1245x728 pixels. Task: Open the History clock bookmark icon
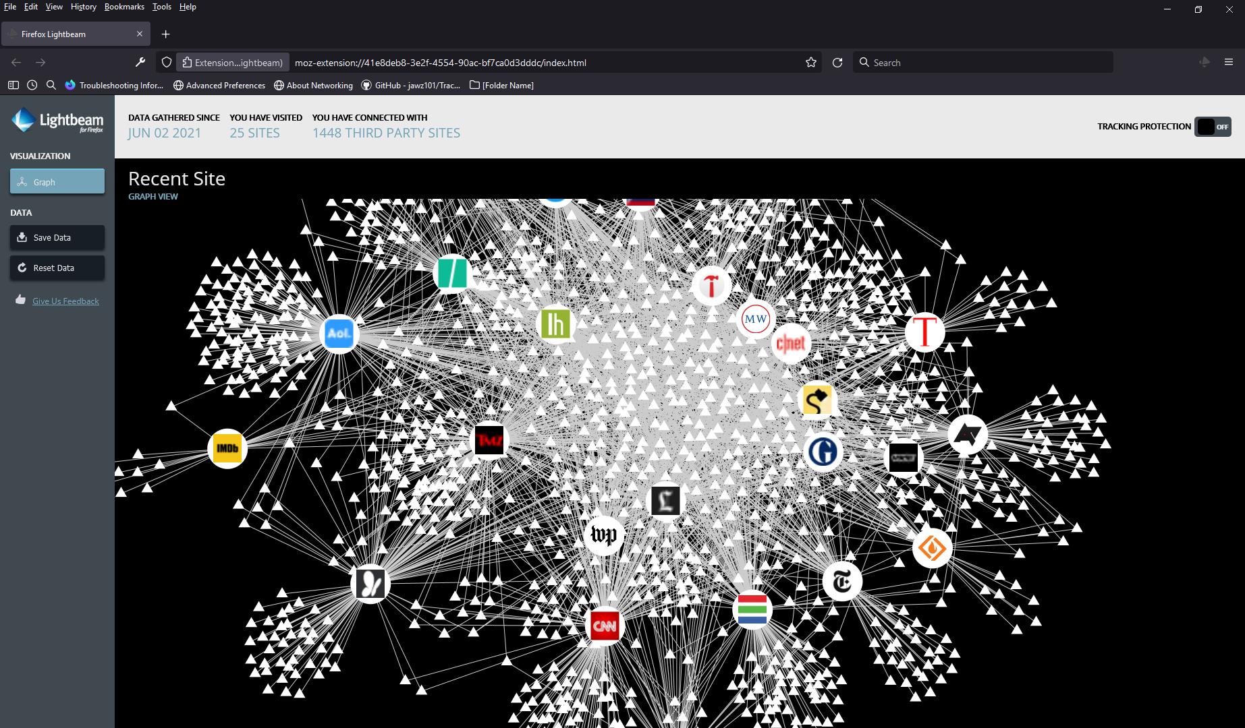(32, 85)
